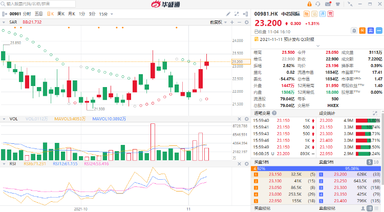This screenshot has height=212, width=384.
Task: Open the SAR indicator dropdown arrow
Action: [x=4, y=23]
